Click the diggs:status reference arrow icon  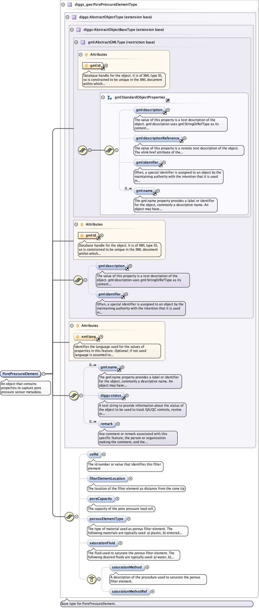point(124,399)
